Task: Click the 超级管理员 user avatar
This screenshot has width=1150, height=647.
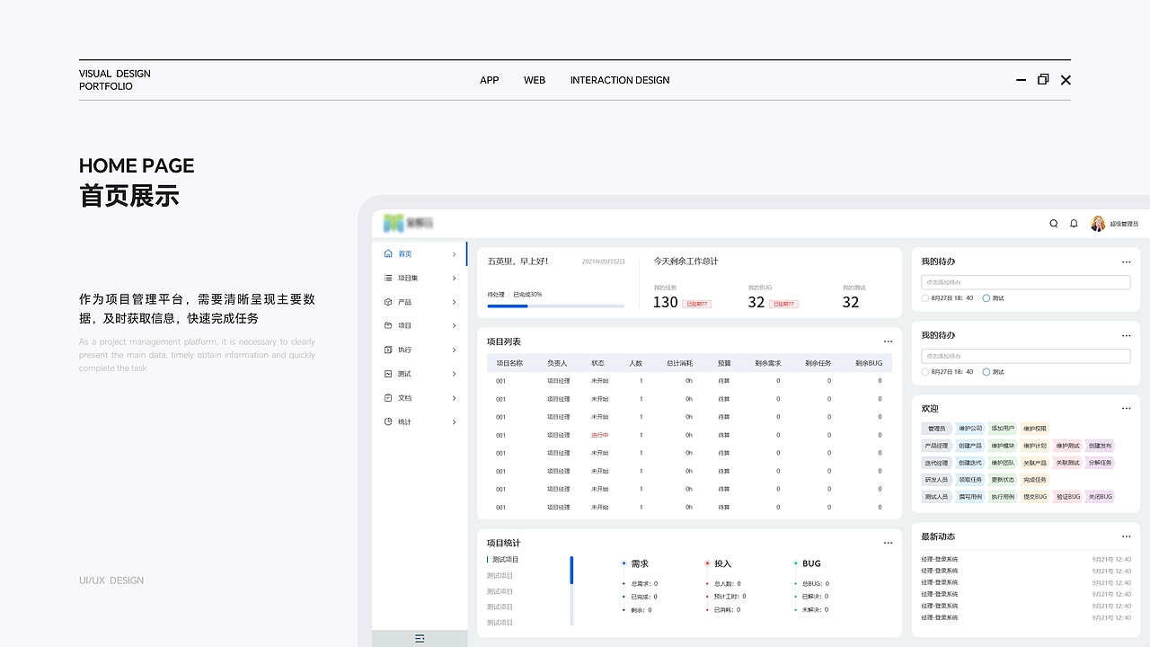Action: click(x=1098, y=224)
